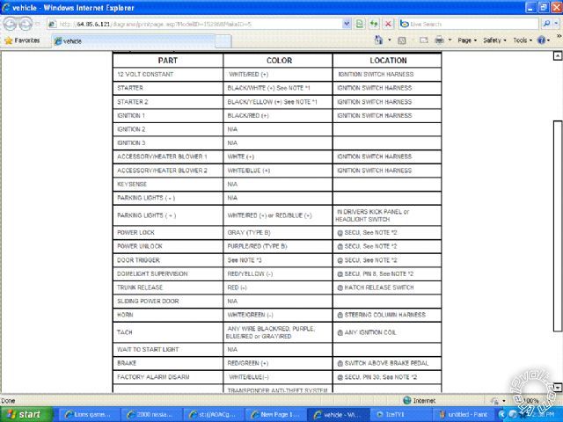Click the Print icon in command bar
The height and width of the screenshot is (422, 563).
click(440, 40)
